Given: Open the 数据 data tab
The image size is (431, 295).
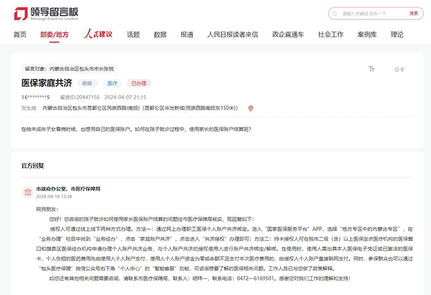Looking at the screenshot, I should pyautogui.click(x=160, y=35).
